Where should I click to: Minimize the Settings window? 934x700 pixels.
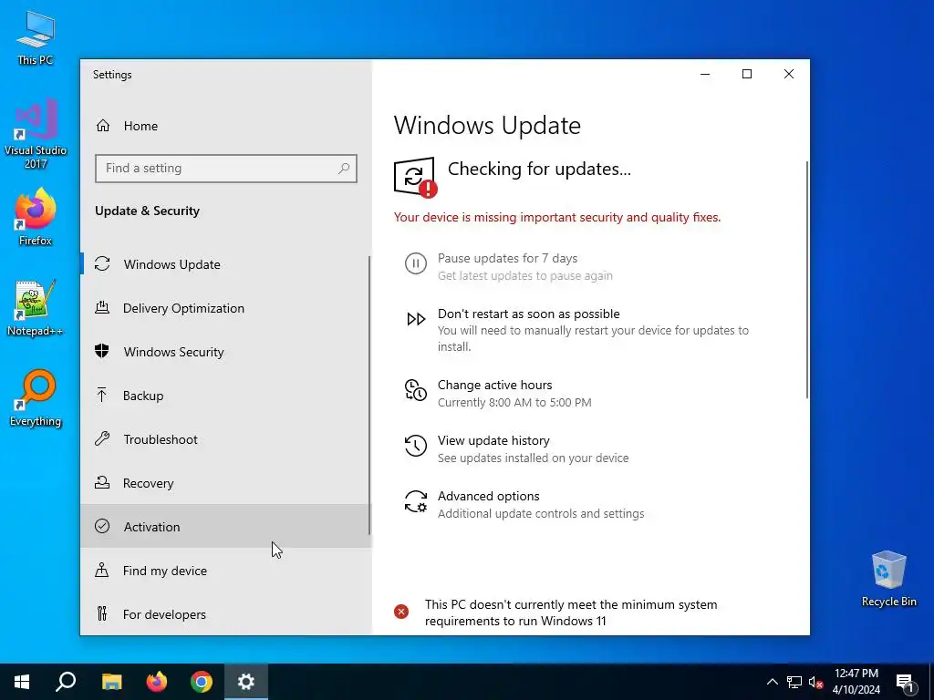click(x=705, y=74)
